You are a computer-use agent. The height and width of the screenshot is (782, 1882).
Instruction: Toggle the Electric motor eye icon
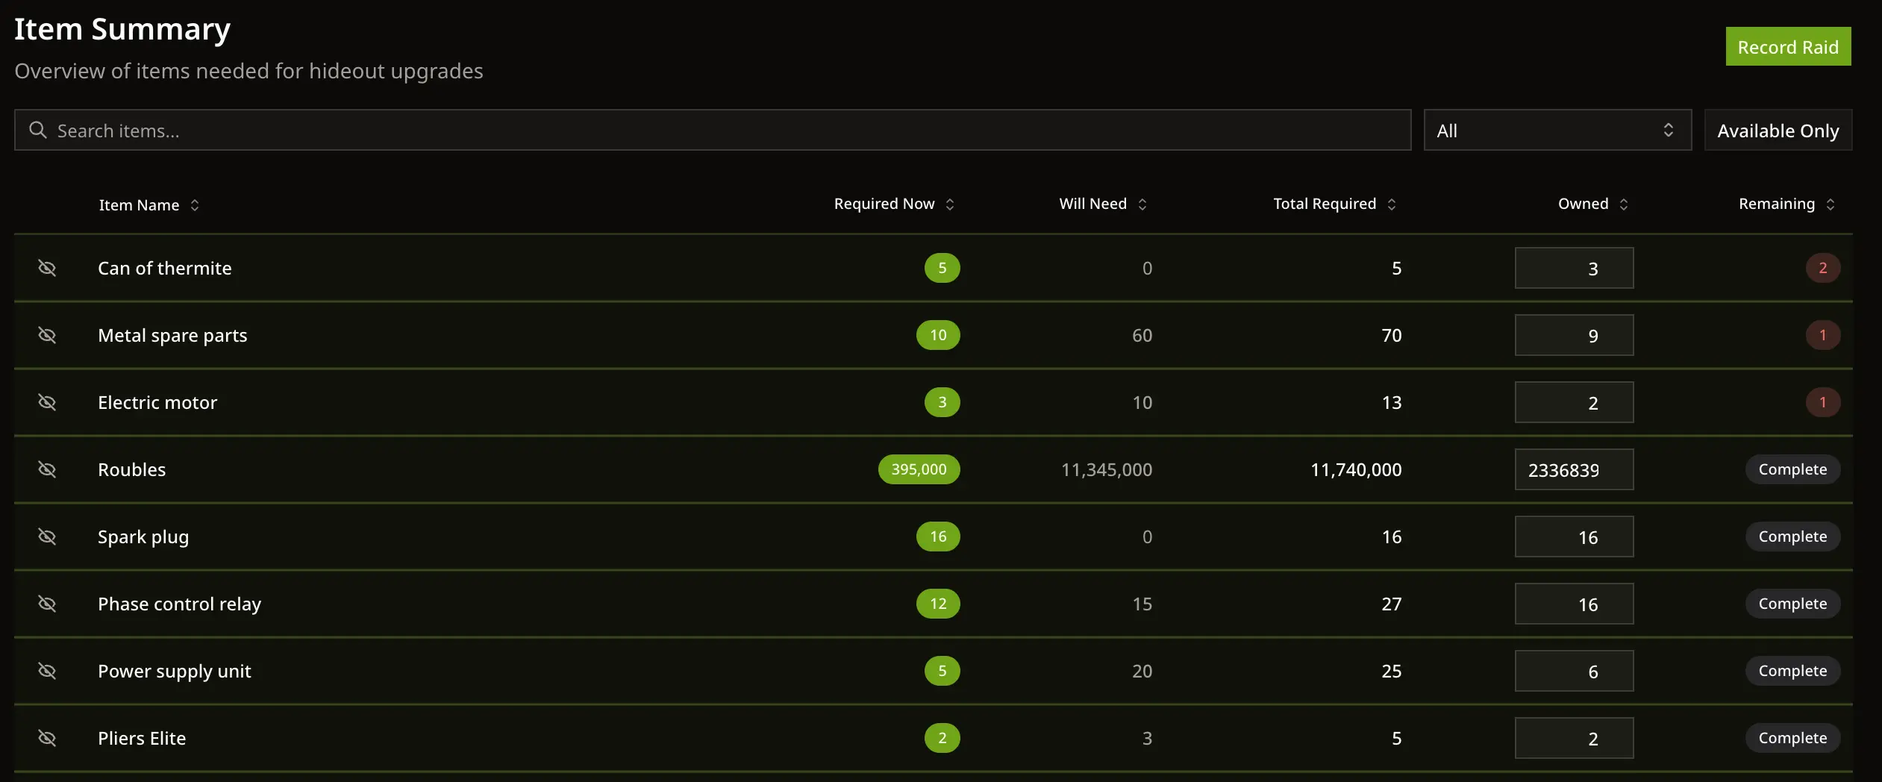tap(48, 402)
